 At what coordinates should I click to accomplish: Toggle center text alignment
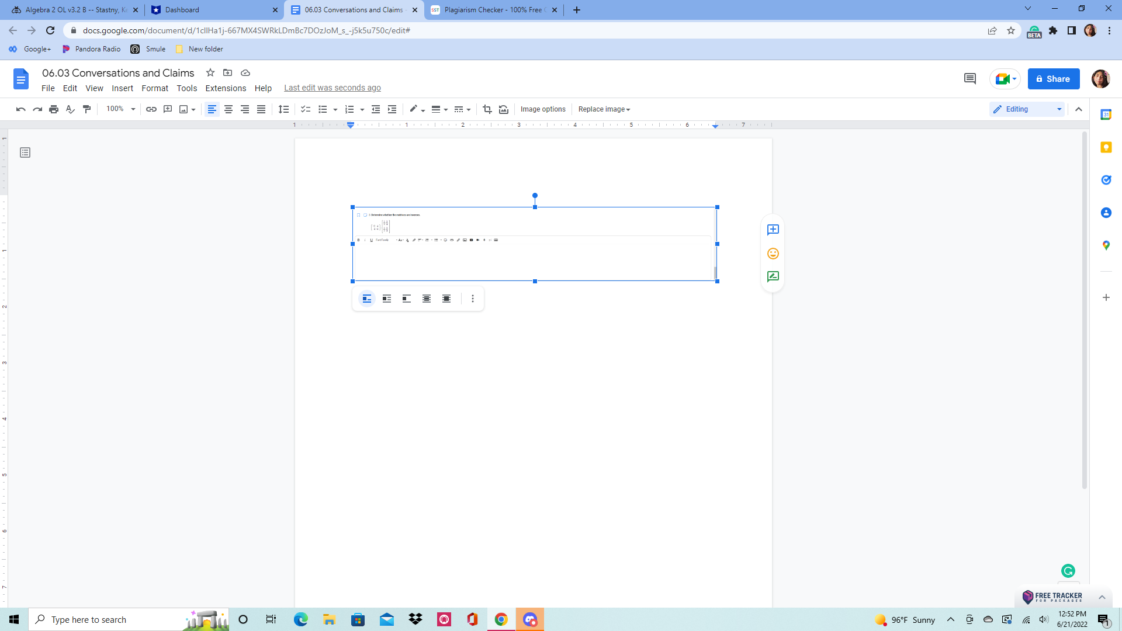228,109
